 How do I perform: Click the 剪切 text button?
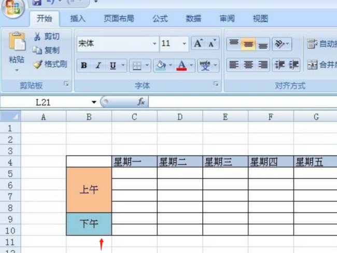(x=52, y=36)
